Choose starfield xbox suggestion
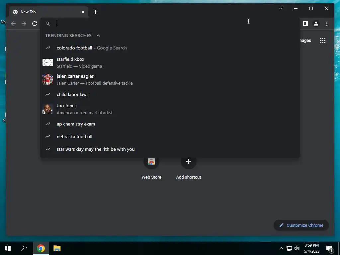This screenshot has width=340, height=255. click(170, 62)
